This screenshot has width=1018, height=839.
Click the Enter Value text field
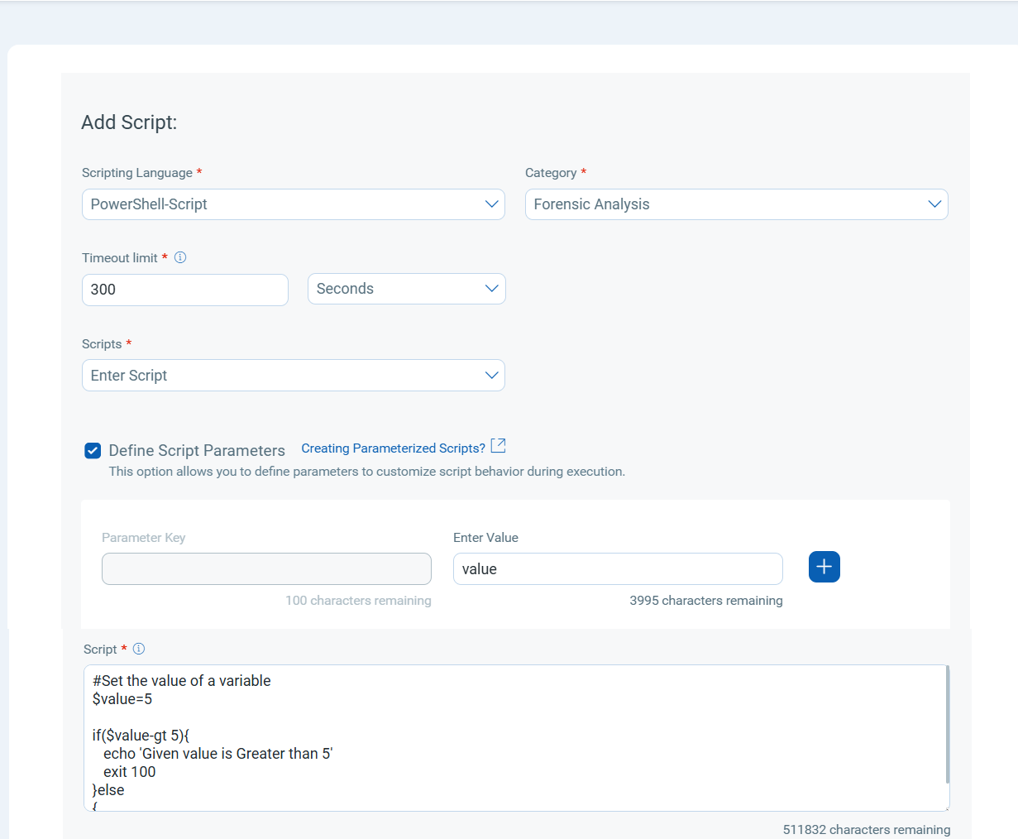point(617,569)
